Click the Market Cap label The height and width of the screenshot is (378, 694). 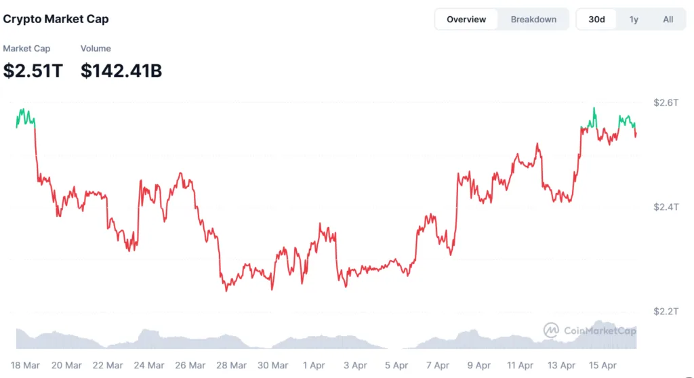[26, 49]
